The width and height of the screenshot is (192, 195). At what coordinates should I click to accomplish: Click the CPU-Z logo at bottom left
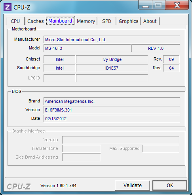19,186
